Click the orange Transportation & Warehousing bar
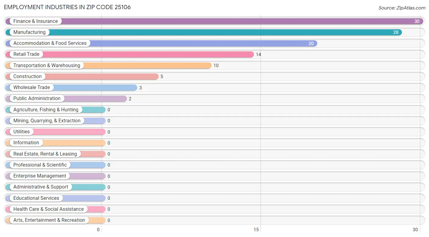Viewport: 429px width, 237px height. click(x=108, y=65)
